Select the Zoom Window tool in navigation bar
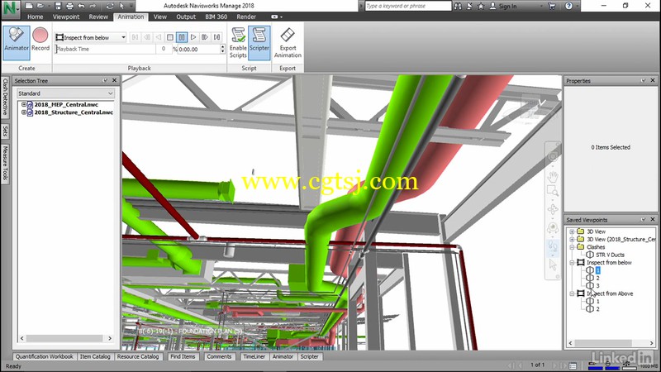Image resolution: width=661 pixels, height=372 pixels. (553, 192)
